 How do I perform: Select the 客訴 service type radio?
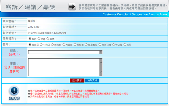click(x=30, y=39)
